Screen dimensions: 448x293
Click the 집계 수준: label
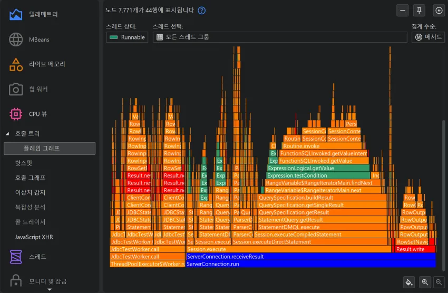[x=424, y=26]
